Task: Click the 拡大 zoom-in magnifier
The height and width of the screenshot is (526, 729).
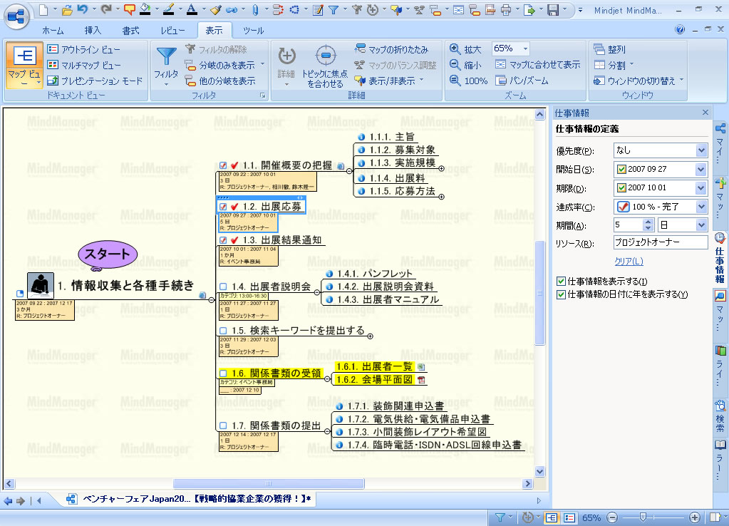Action: tap(456, 49)
